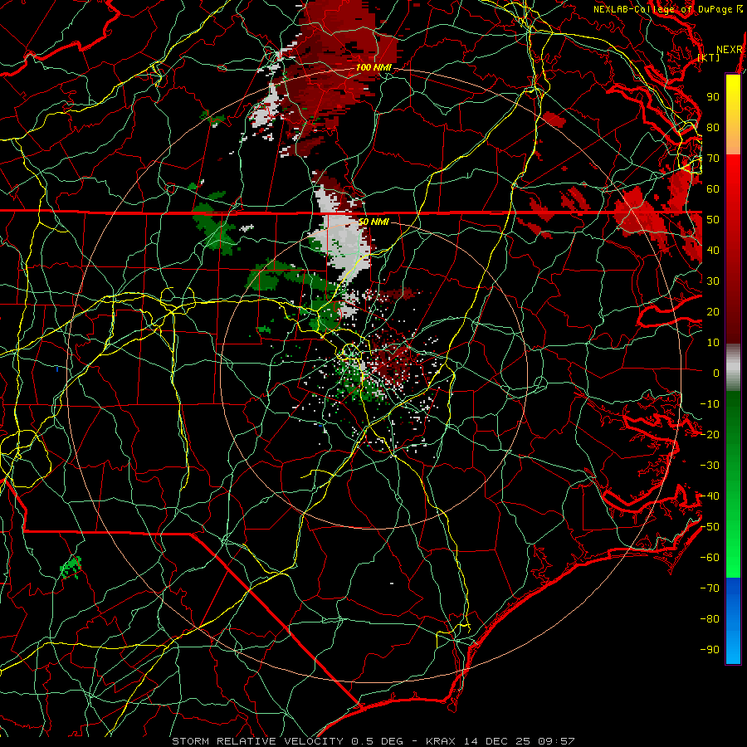This screenshot has width=747, height=747.
Task: Click the -10 scale label
Action: click(x=710, y=404)
